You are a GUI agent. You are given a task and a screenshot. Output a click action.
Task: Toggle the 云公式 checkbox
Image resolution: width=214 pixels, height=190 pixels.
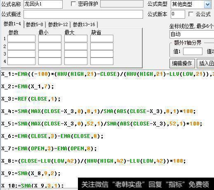[191, 14]
